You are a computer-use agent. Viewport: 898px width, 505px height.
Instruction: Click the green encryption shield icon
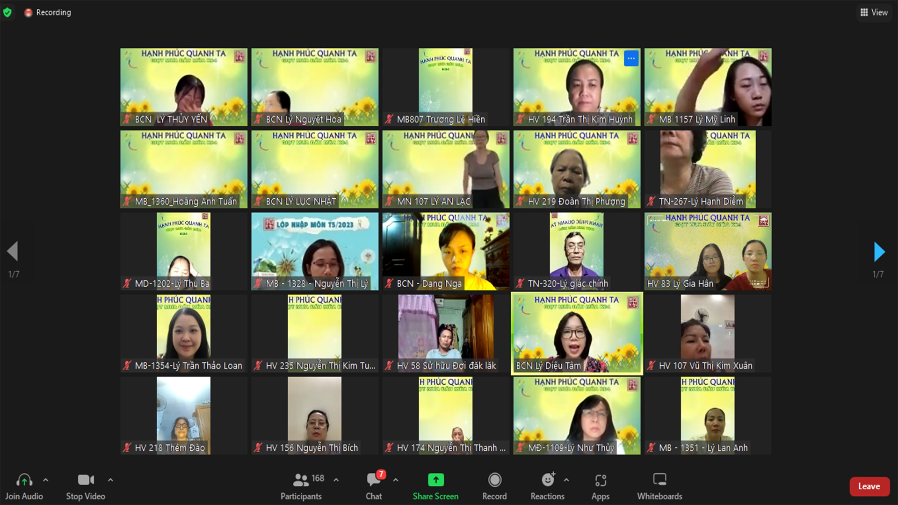pyautogui.click(x=7, y=12)
